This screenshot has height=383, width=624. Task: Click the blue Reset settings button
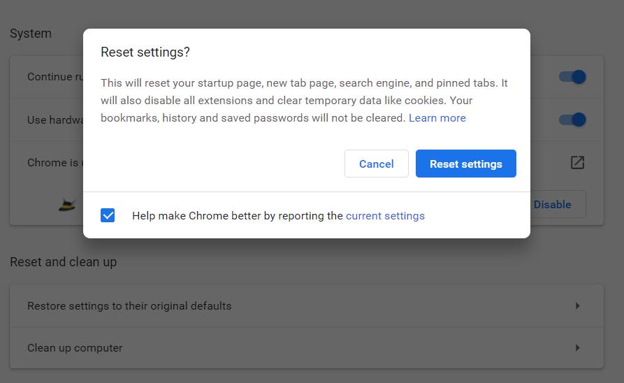(465, 164)
